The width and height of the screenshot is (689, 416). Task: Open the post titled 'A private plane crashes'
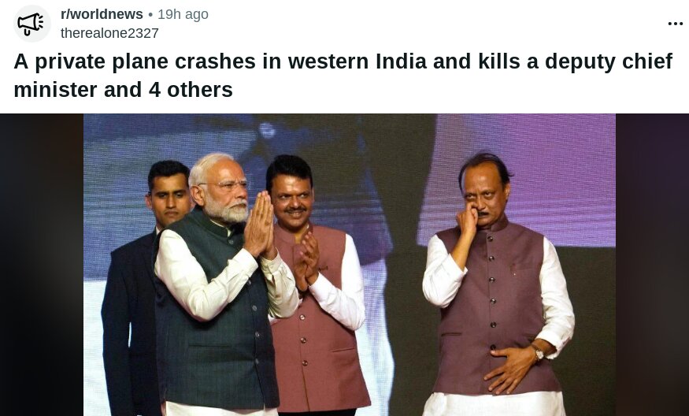point(343,75)
